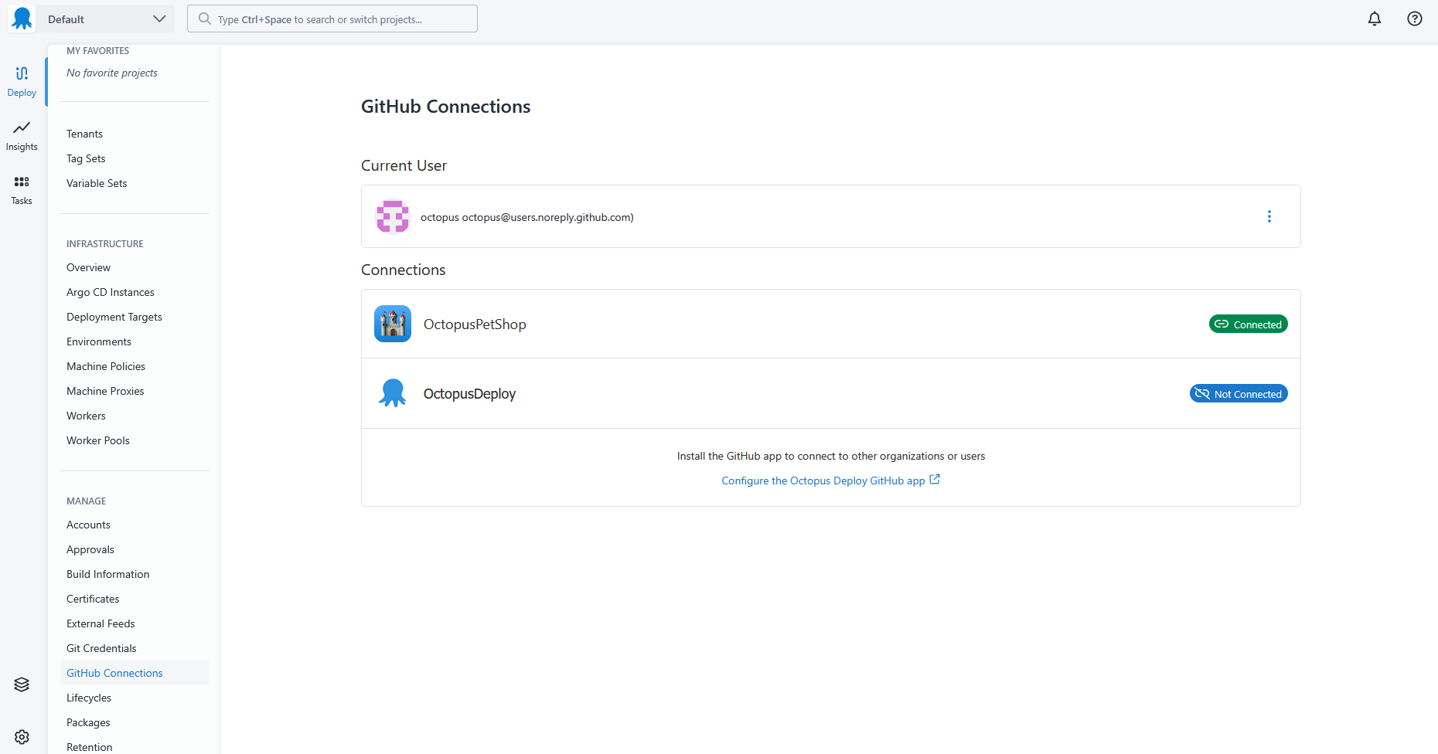This screenshot has height=754, width=1438.
Task: Open the settings gear icon
Action: [x=22, y=737]
